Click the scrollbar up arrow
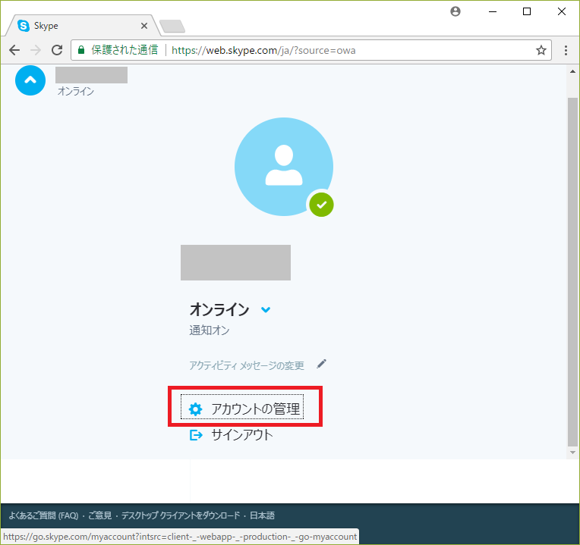This screenshot has height=545, width=580. tap(572, 71)
